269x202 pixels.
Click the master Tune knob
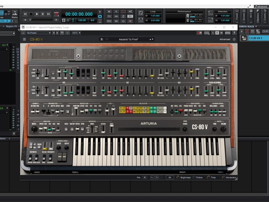[x=214, y=129]
